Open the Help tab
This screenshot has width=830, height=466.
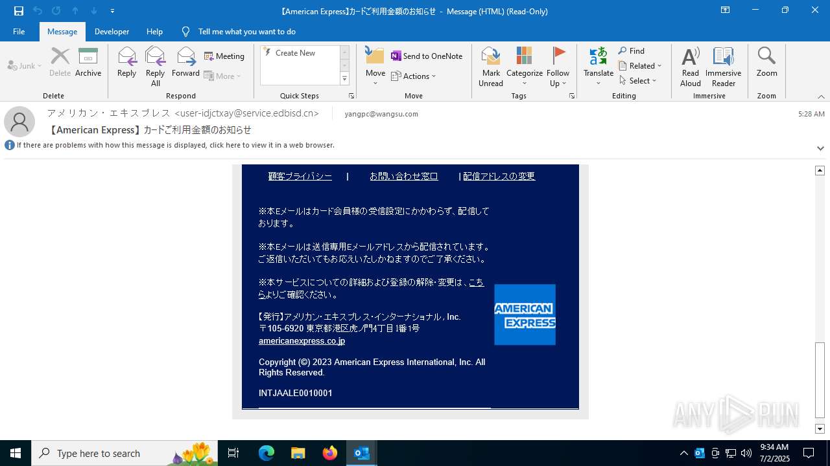pyautogui.click(x=154, y=32)
